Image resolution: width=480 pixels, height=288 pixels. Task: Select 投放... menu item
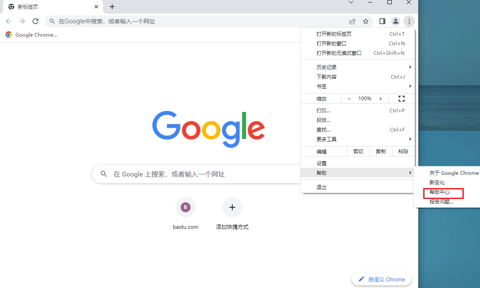[357, 120]
